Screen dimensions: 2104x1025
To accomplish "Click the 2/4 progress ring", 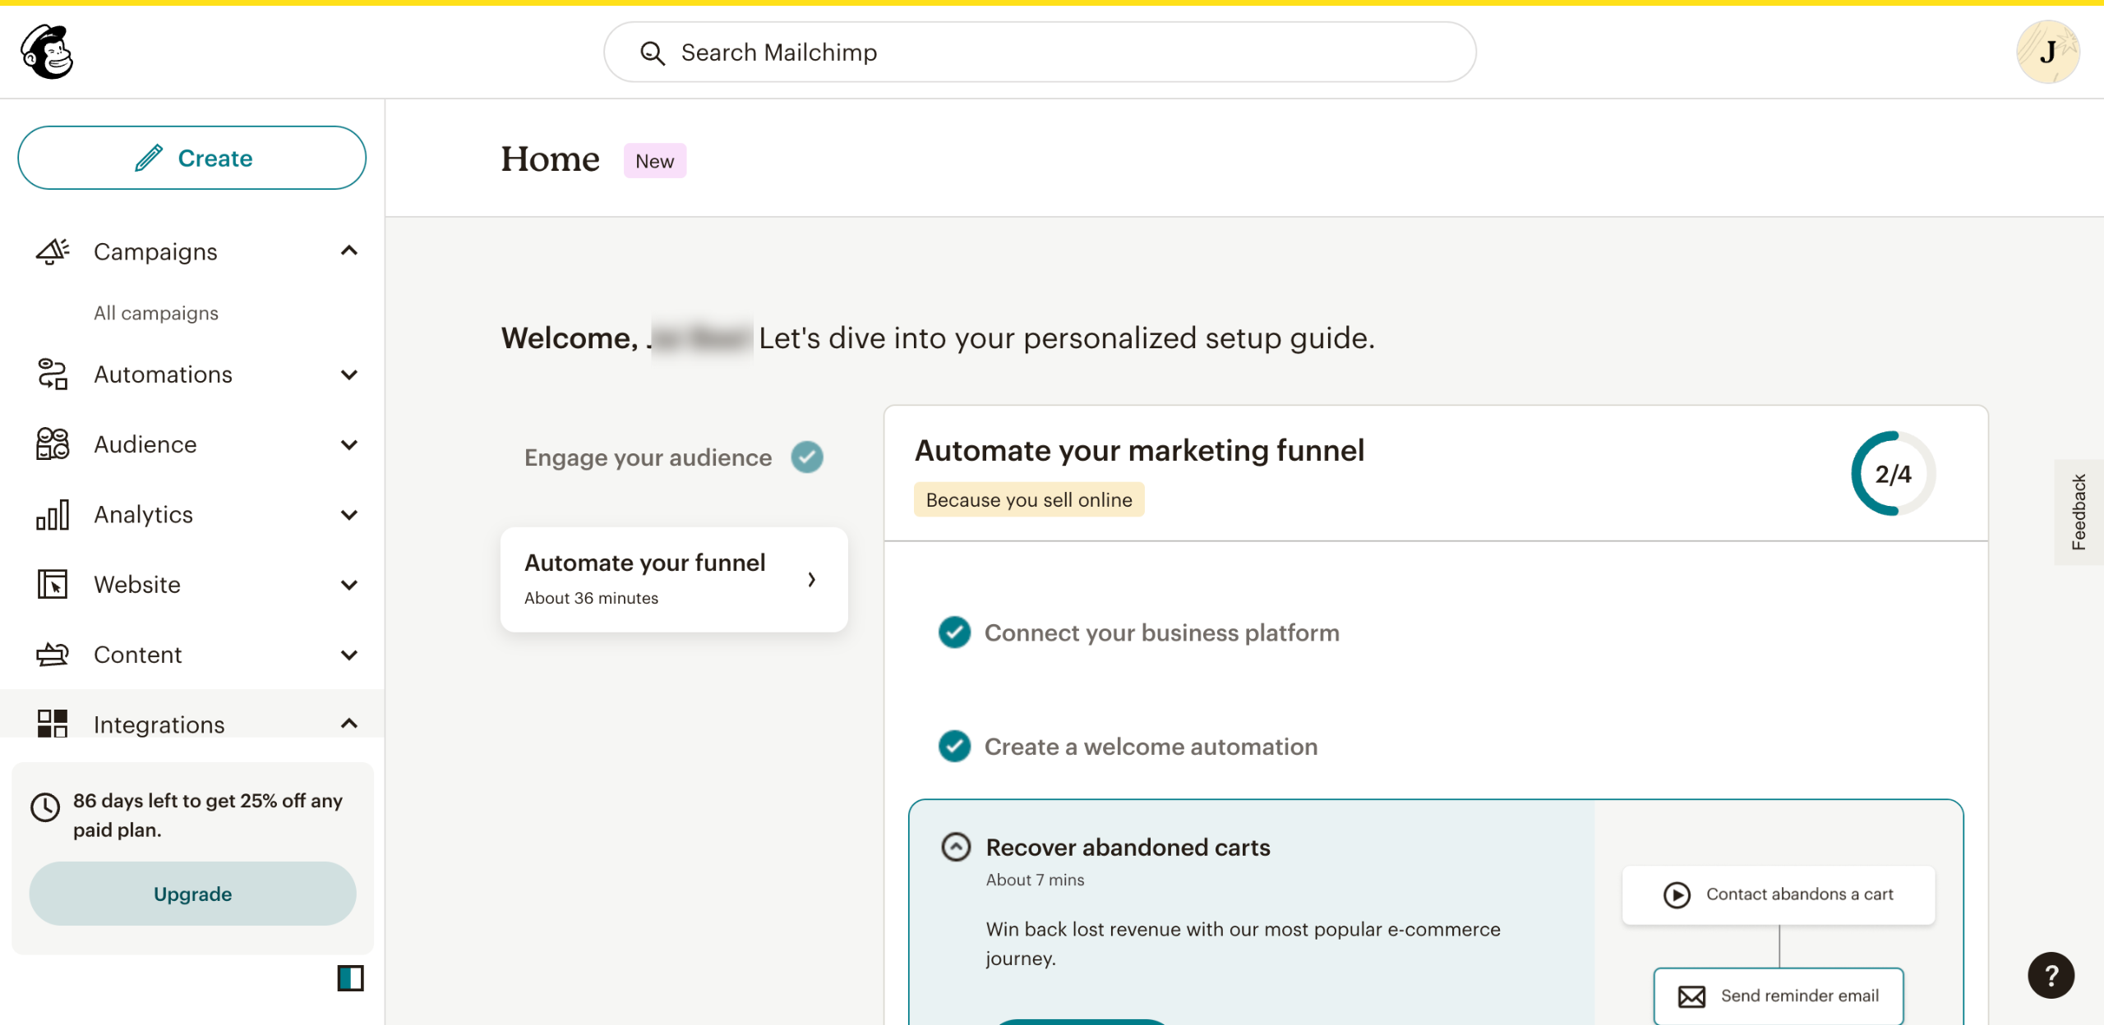I will [x=1893, y=474].
